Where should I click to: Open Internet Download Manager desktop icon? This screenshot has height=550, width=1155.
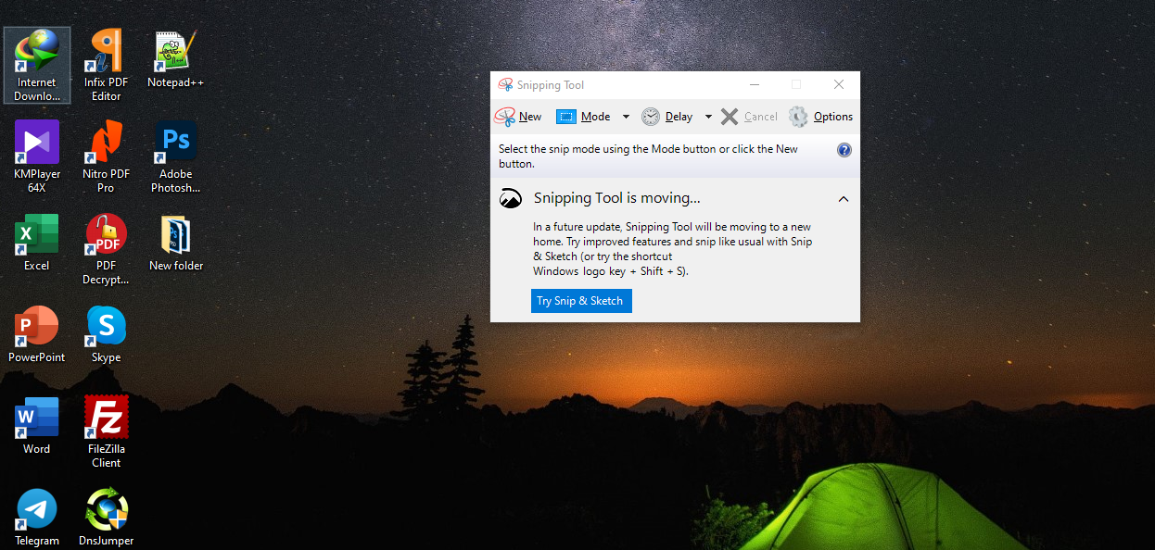[36, 65]
